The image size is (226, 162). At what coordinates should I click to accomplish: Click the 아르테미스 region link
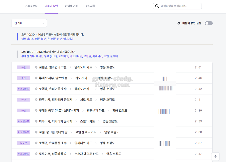click(x=28, y=39)
